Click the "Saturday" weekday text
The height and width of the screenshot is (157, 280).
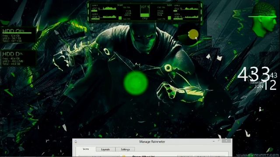point(256,82)
